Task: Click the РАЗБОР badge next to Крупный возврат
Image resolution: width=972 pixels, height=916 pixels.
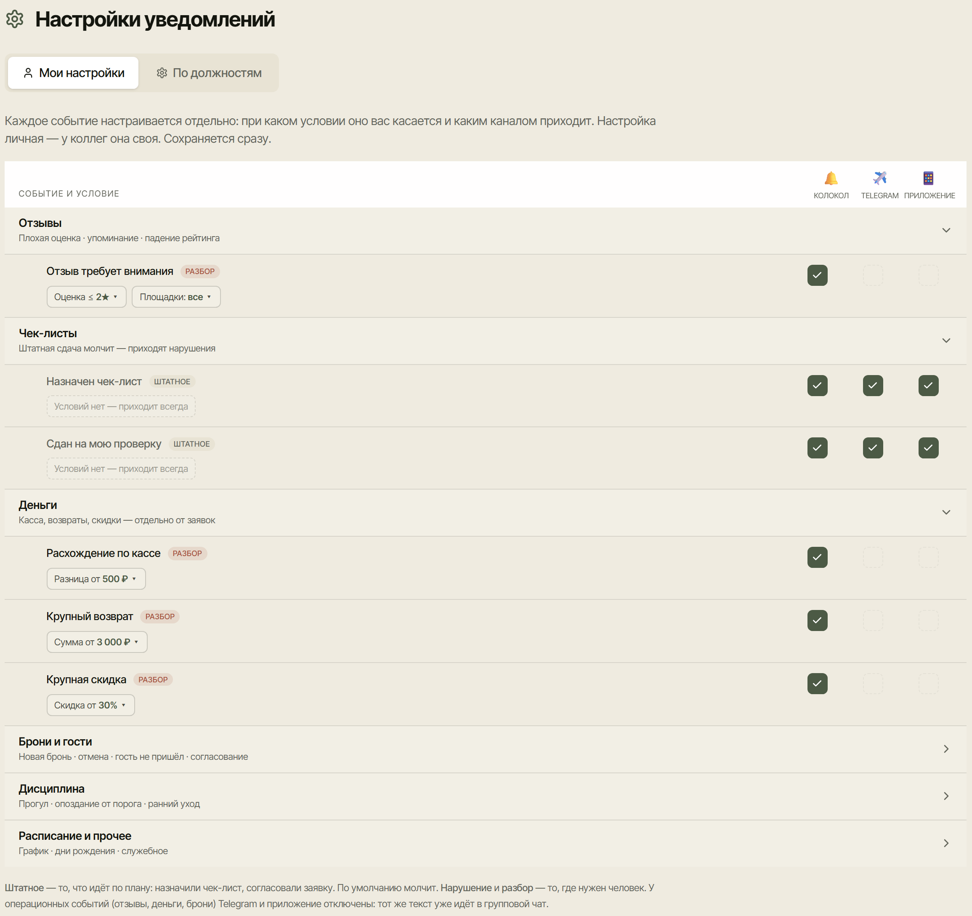Action: [x=160, y=616]
